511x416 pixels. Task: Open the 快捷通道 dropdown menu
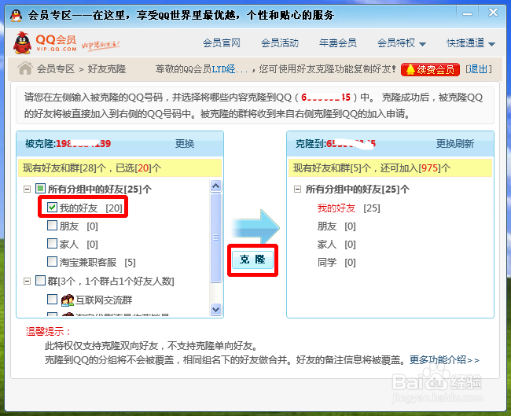click(x=471, y=43)
